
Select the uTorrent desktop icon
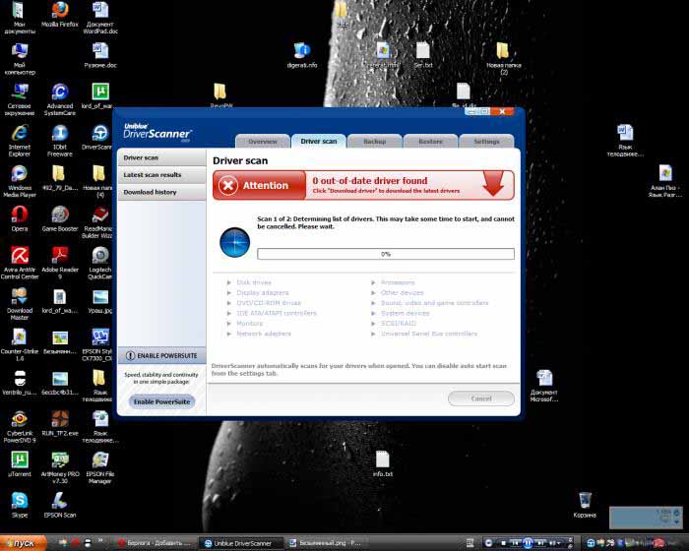pos(20,464)
